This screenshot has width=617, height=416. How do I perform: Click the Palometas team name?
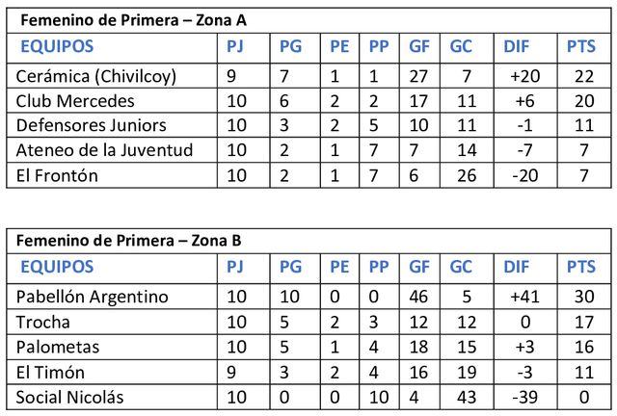coord(57,347)
